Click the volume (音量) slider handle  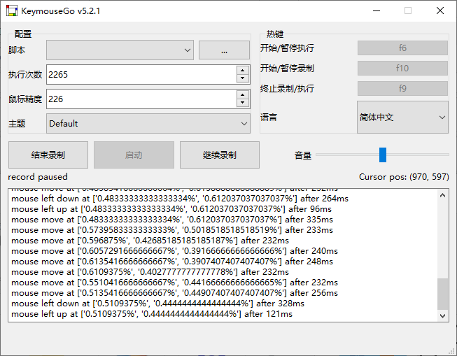(383, 155)
